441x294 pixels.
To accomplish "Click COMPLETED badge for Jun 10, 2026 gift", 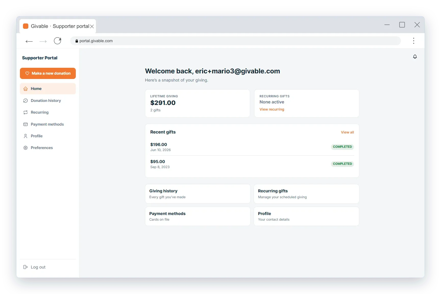I will click(x=342, y=147).
